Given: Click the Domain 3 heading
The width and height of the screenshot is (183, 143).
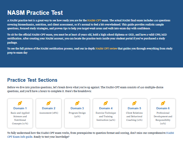Looking at the screenshot, I should point(77,108).
